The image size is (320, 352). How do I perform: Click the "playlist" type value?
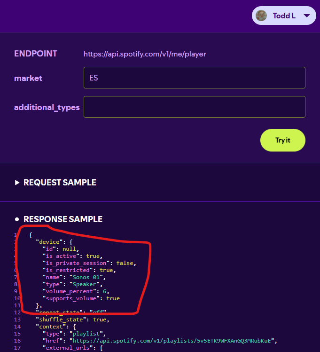[83, 333]
